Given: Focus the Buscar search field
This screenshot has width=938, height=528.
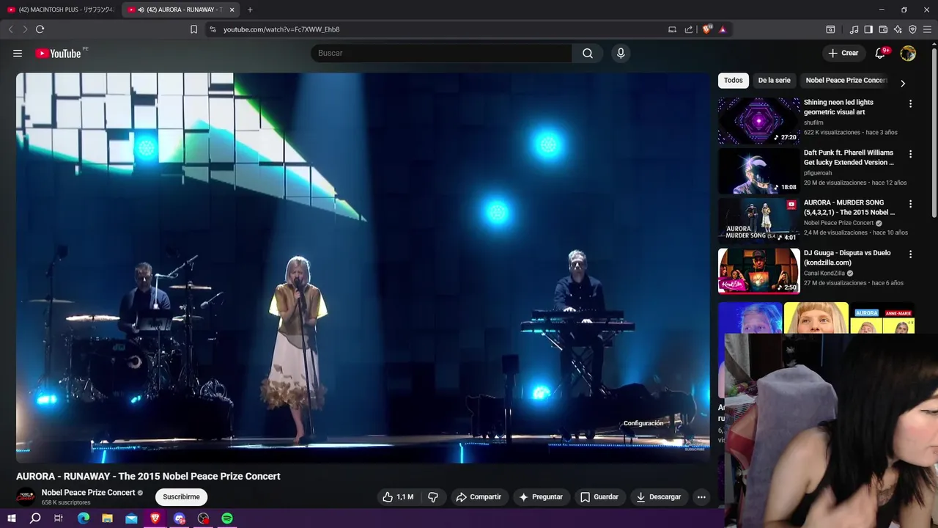Looking at the screenshot, I should click(441, 53).
